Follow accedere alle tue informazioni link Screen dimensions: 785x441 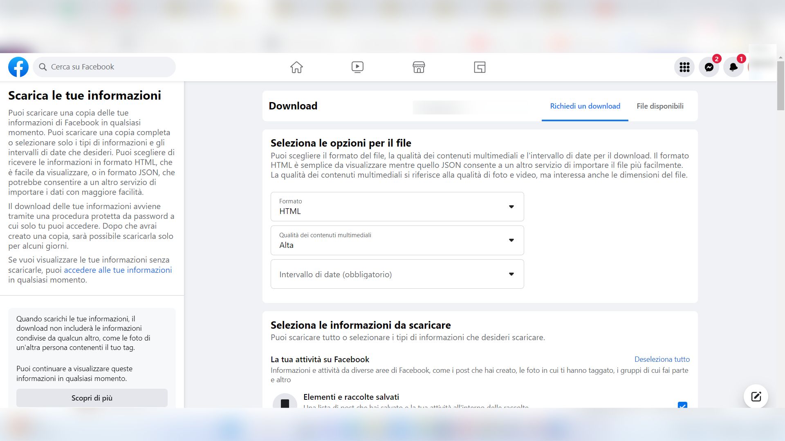point(118,270)
